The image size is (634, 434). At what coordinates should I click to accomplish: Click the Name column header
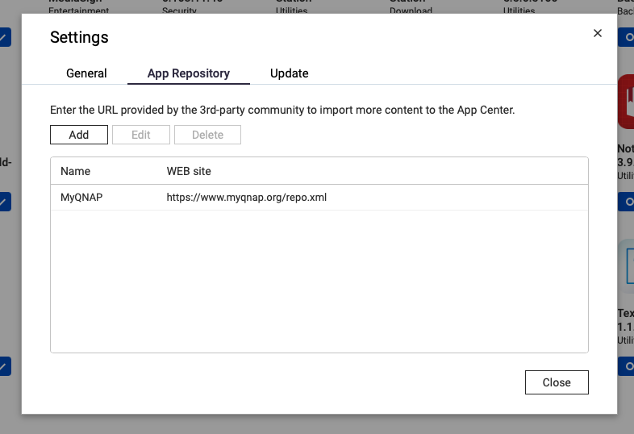click(76, 171)
